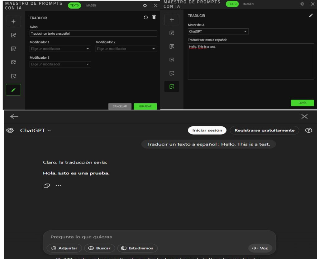The image size is (319, 259).
Task: Click the trash icon to delete TRADUCIR prompt
Action: [154, 17]
